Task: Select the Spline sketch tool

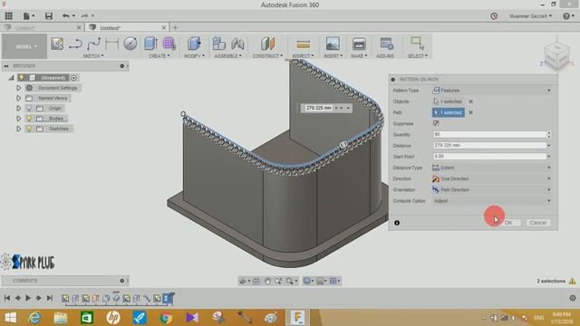Action: 93,43
